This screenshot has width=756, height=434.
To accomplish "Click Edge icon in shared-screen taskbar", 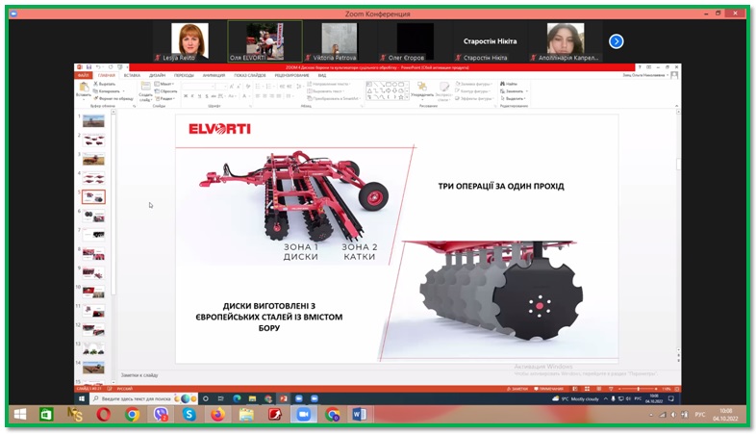I will (237, 398).
